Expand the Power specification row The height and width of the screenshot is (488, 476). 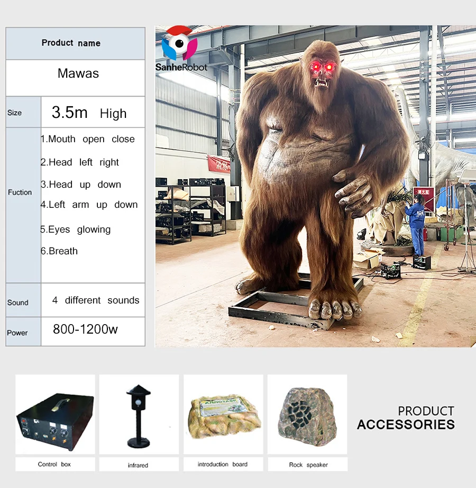pos(19,333)
